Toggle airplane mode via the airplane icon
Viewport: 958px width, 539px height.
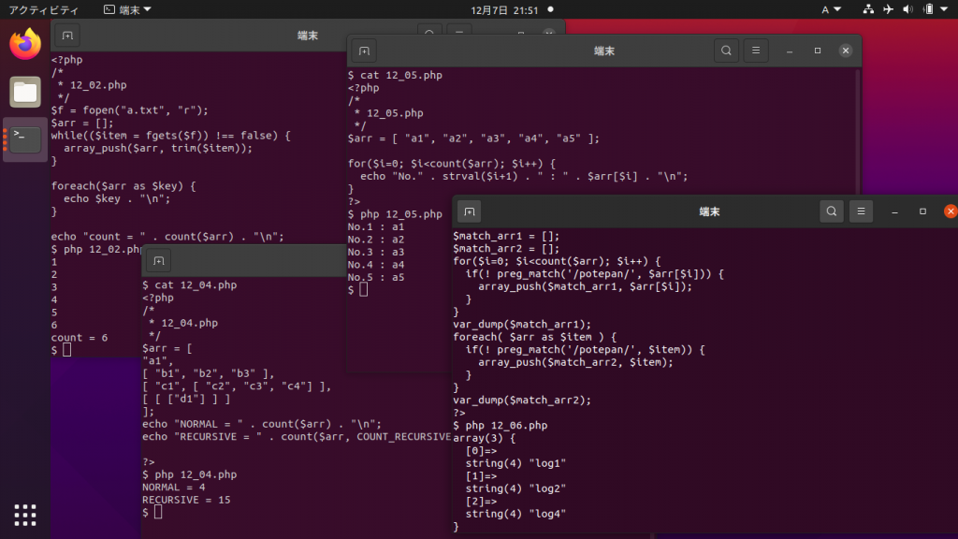click(x=889, y=10)
